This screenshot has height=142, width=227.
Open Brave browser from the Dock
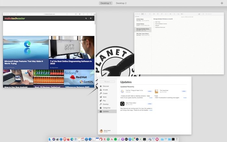point(65,139)
